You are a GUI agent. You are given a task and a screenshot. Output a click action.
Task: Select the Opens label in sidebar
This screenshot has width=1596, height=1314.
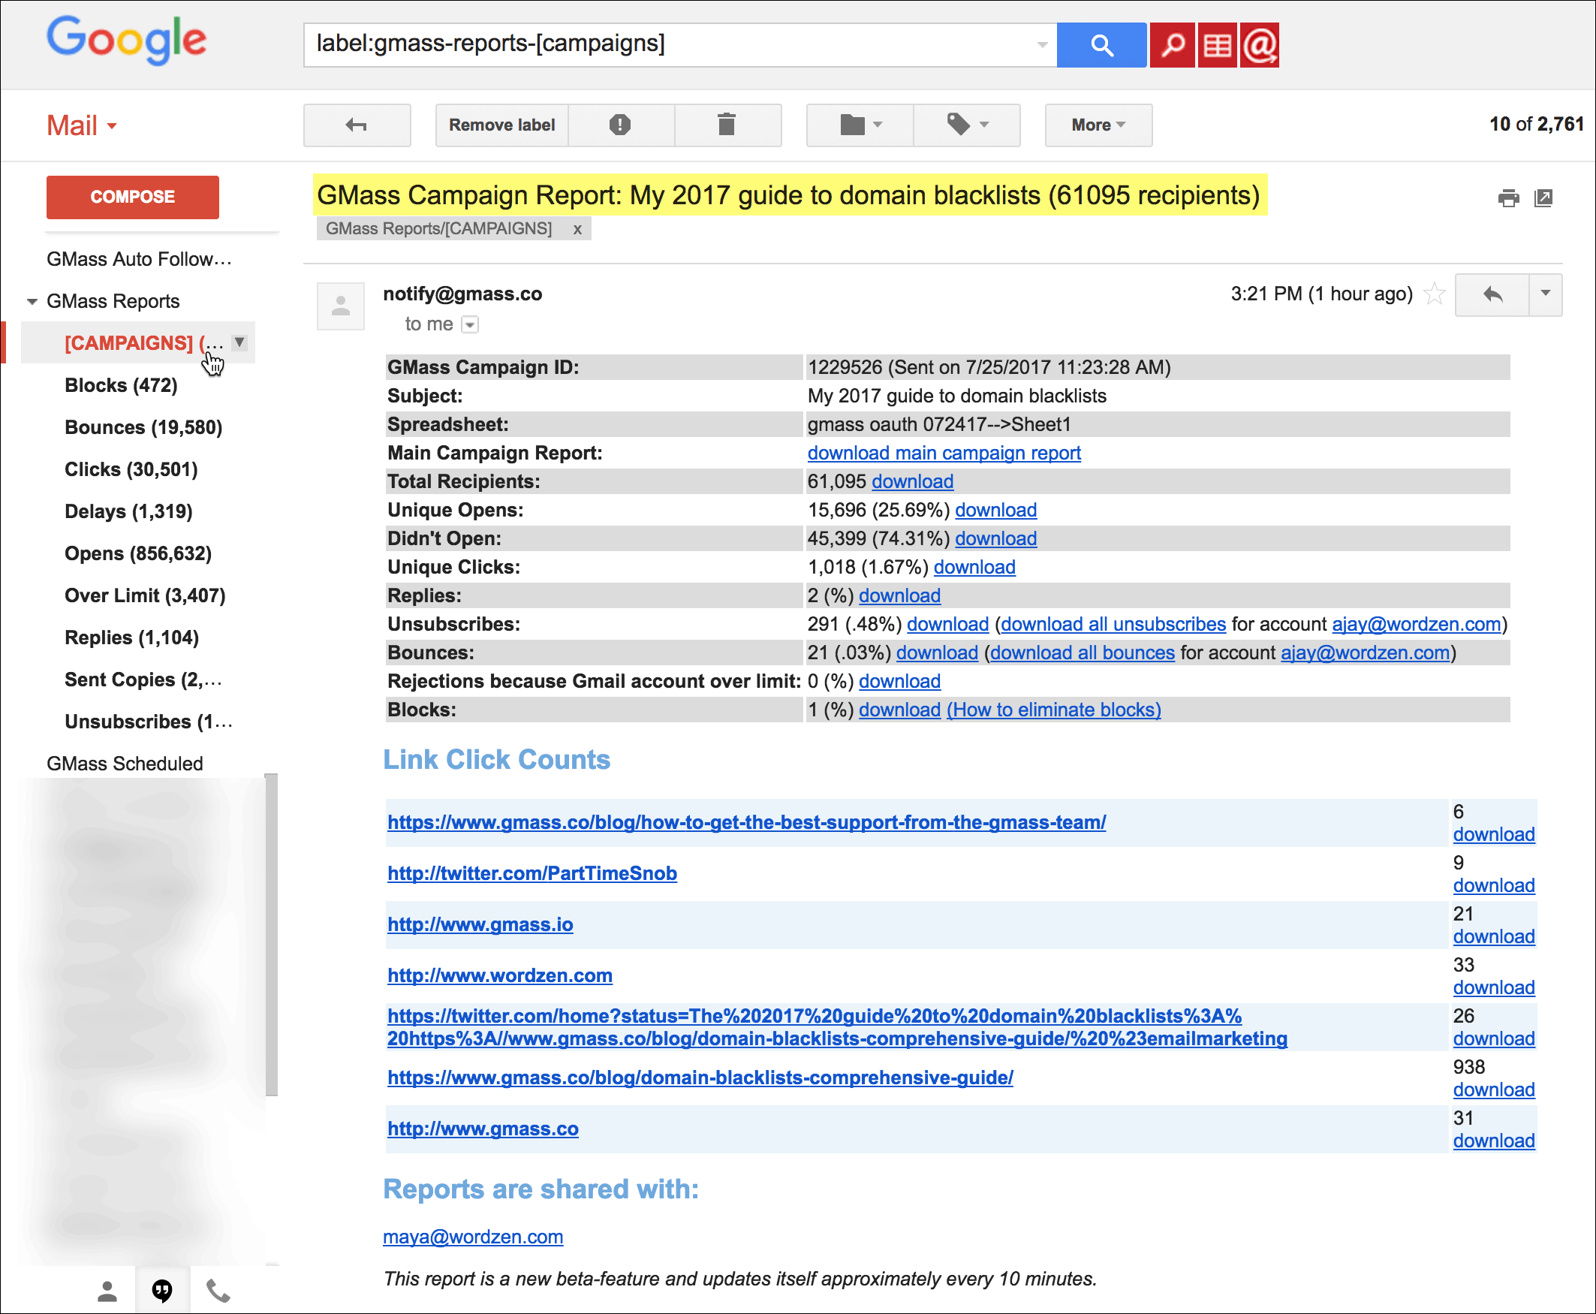pyautogui.click(x=137, y=553)
